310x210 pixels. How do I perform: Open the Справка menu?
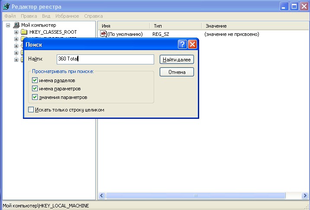pyautogui.click(x=94, y=16)
